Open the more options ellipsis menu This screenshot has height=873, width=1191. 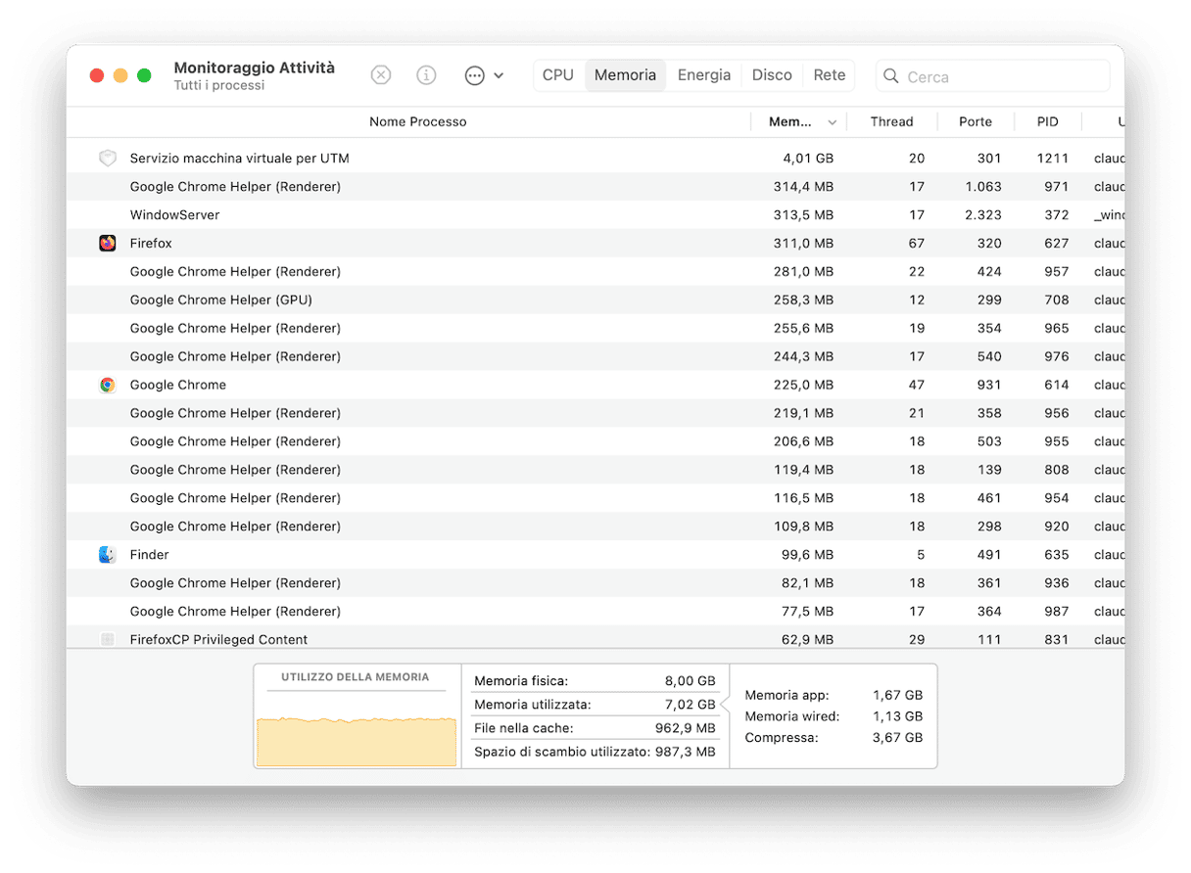tap(484, 75)
